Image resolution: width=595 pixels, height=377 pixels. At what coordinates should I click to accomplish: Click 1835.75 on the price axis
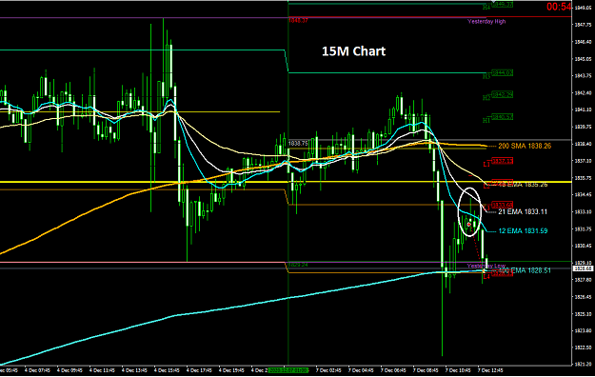[x=584, y=178]
